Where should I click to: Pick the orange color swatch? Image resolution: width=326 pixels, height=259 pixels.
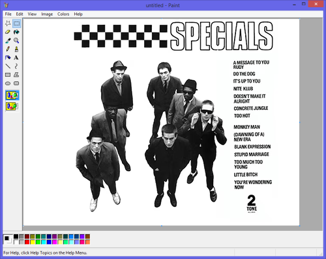pos(87,242)
